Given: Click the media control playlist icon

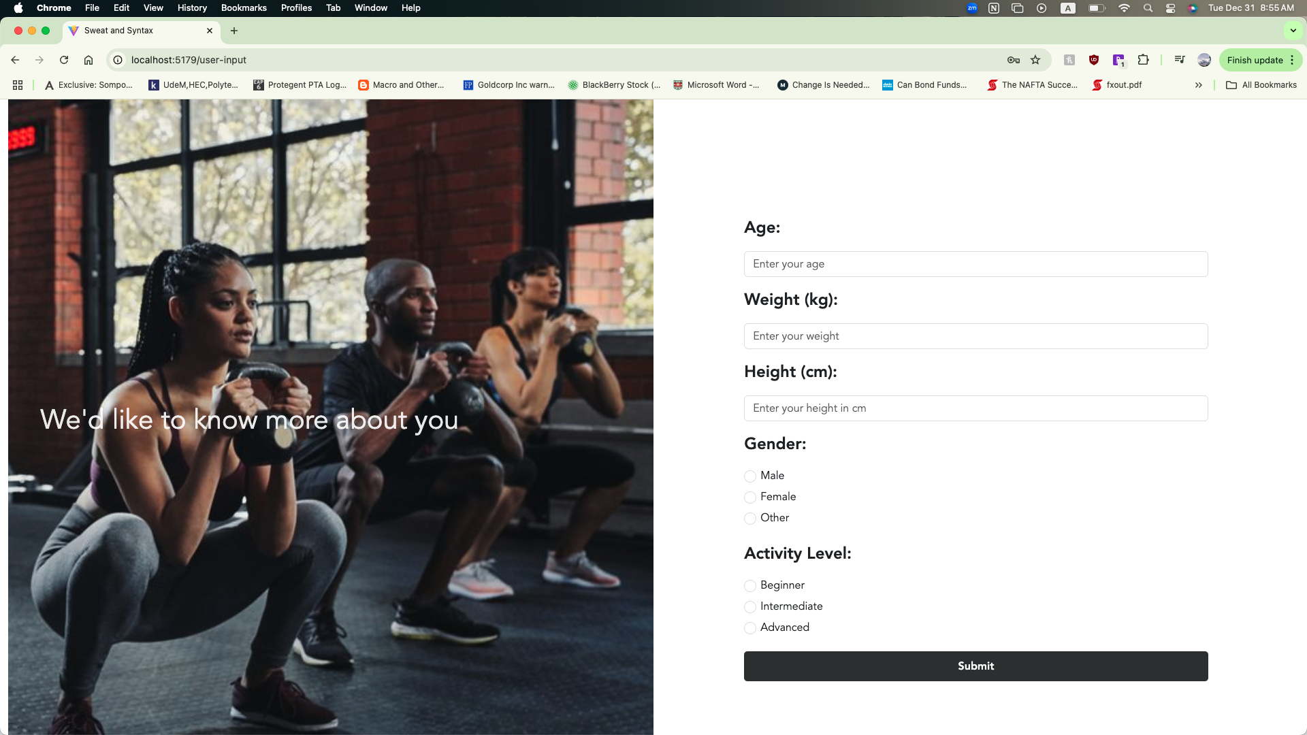Looking at the screenshot, I should point(1180,60).
